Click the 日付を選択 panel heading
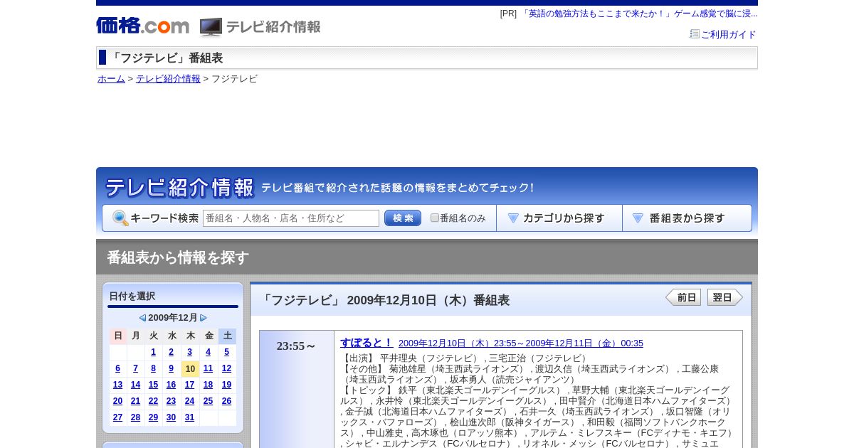Image resolution: width=854 pixels, height=448 pixels. click(132, 297)
